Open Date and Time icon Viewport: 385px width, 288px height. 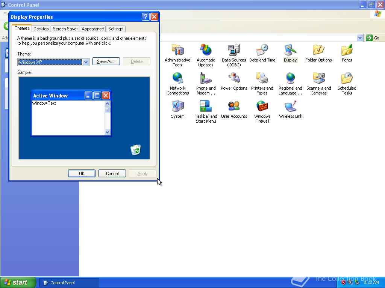click(262, 50)
